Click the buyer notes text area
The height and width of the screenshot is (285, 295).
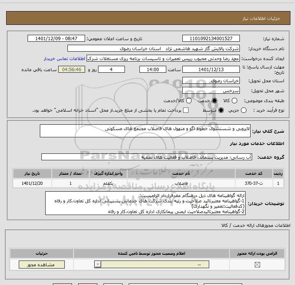(145, 203)
